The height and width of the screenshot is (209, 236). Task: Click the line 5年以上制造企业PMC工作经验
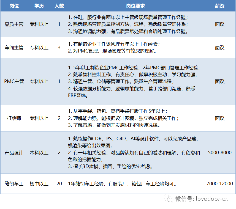(x=134, y=68)
